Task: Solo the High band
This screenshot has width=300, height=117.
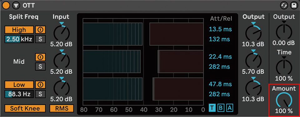Action: 40,39
